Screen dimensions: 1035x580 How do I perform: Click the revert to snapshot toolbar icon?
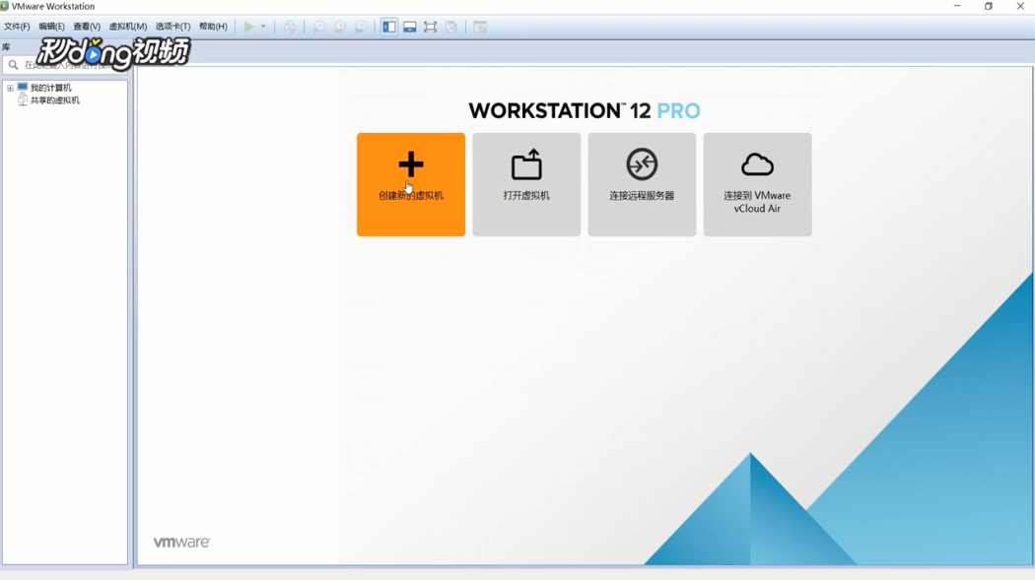pos(339,27)
